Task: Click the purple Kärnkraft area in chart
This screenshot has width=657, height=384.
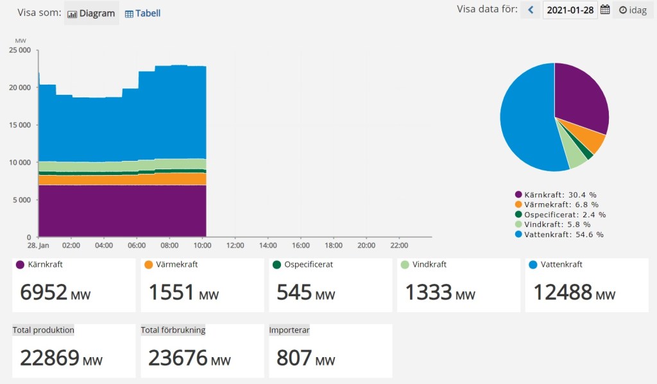Action: click(122, 212)
